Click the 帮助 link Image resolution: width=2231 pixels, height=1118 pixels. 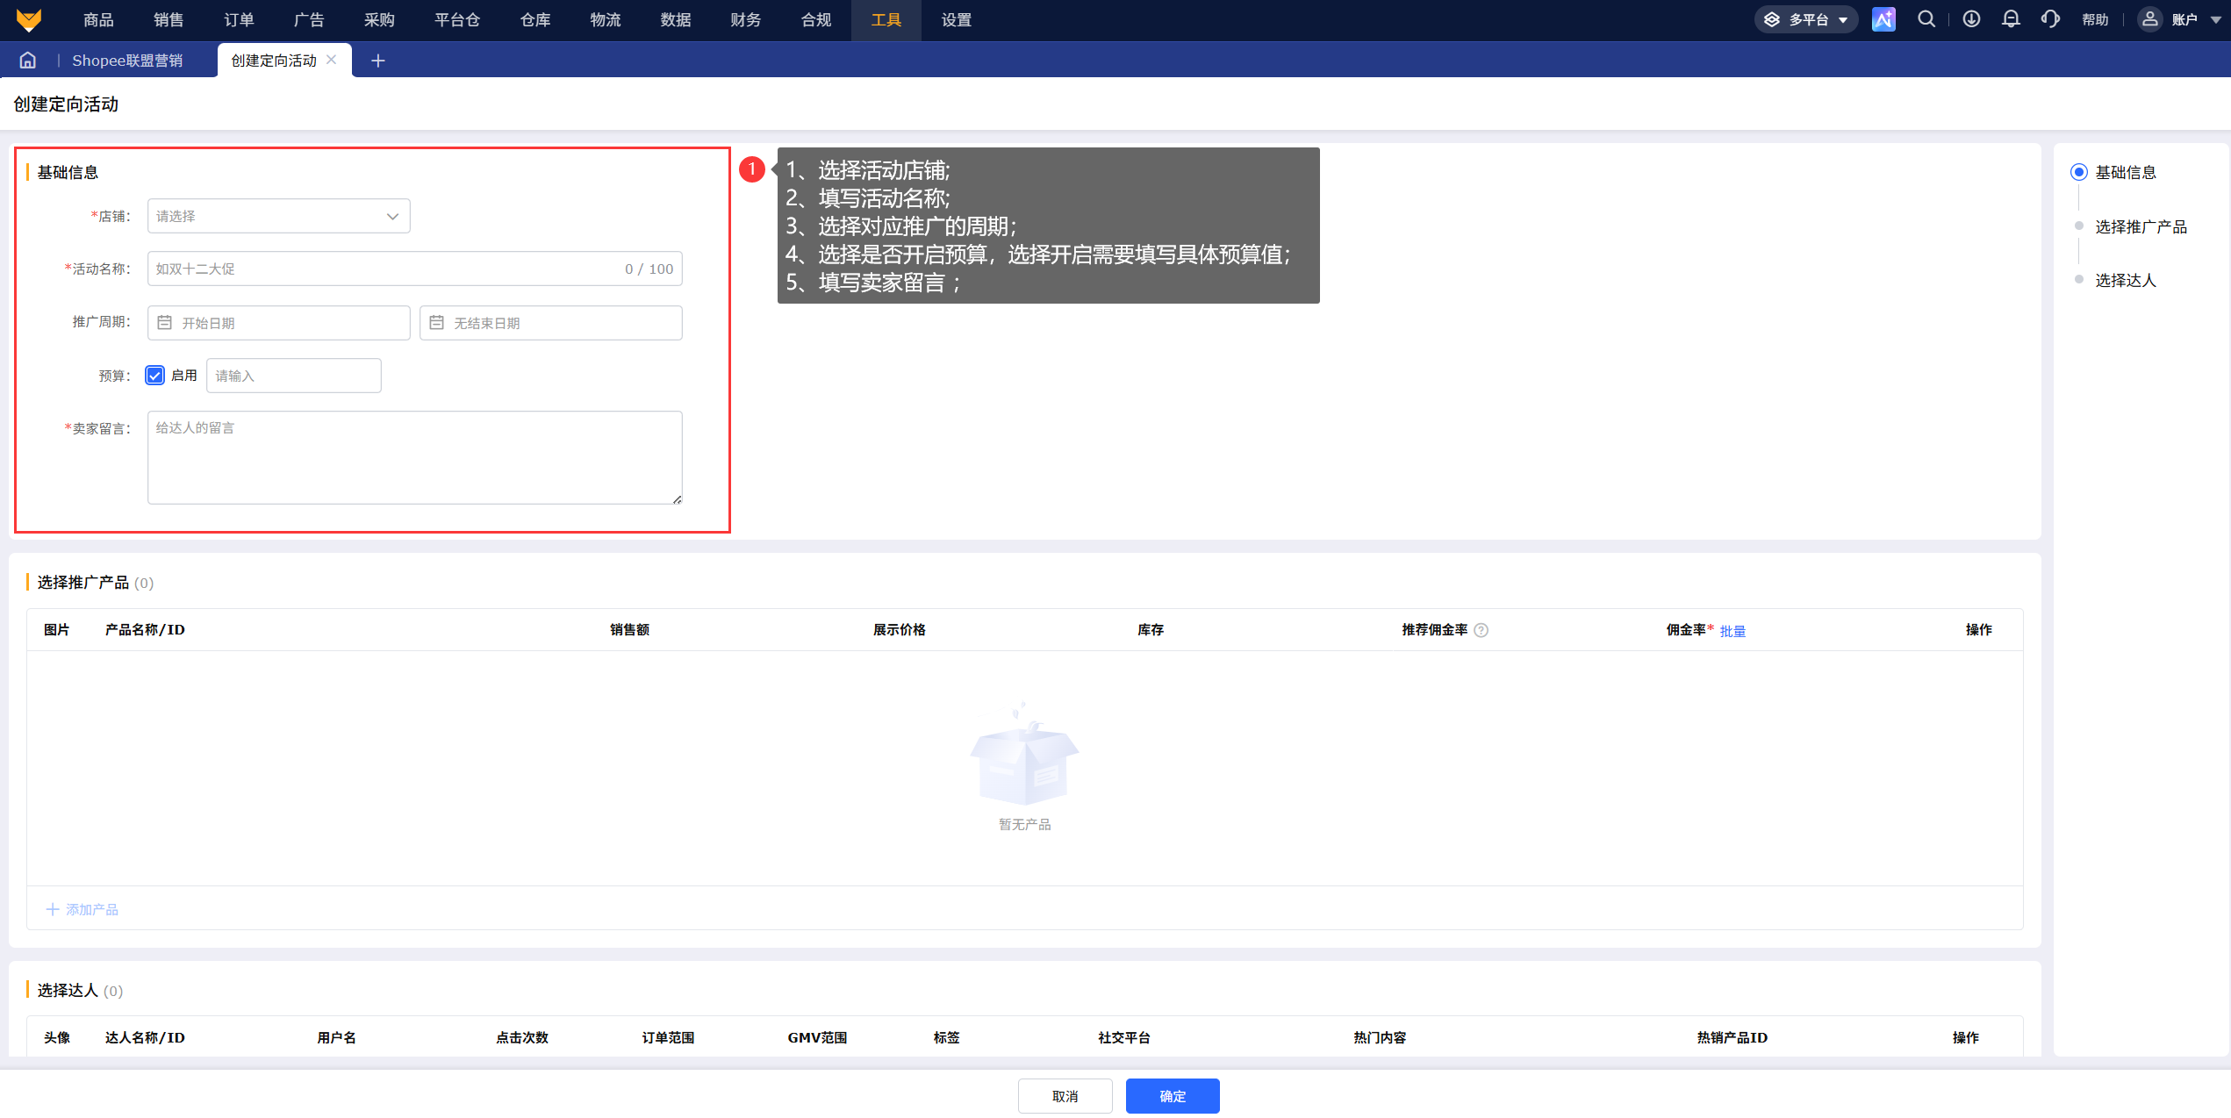(2095, 19)
